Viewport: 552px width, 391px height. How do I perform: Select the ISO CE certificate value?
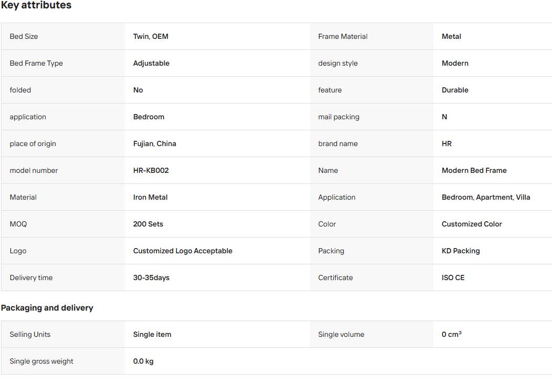pos(453,277)
